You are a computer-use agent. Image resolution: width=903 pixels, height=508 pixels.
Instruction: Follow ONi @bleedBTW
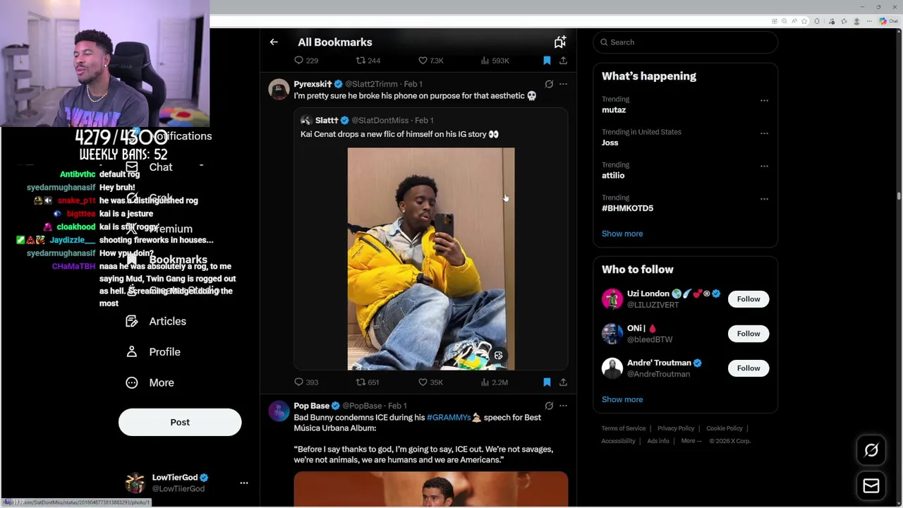[749, 334]
